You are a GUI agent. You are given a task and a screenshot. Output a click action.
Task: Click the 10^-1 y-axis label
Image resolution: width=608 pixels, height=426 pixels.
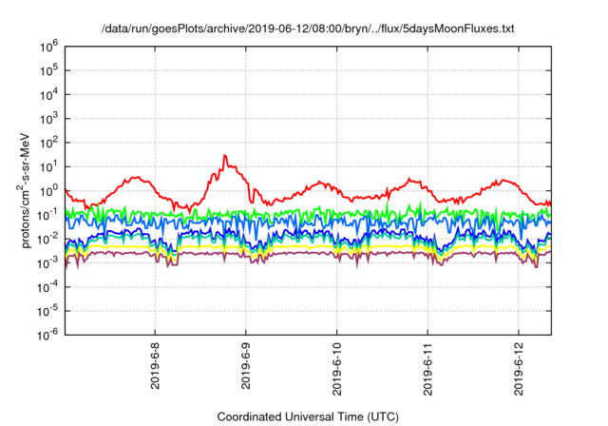coord(47,215)
